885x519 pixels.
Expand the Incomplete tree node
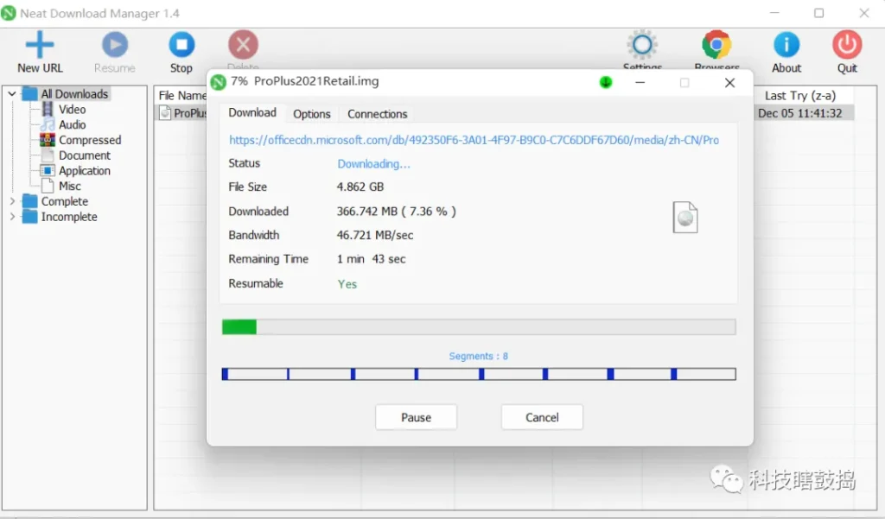click(x=12, y=216)
